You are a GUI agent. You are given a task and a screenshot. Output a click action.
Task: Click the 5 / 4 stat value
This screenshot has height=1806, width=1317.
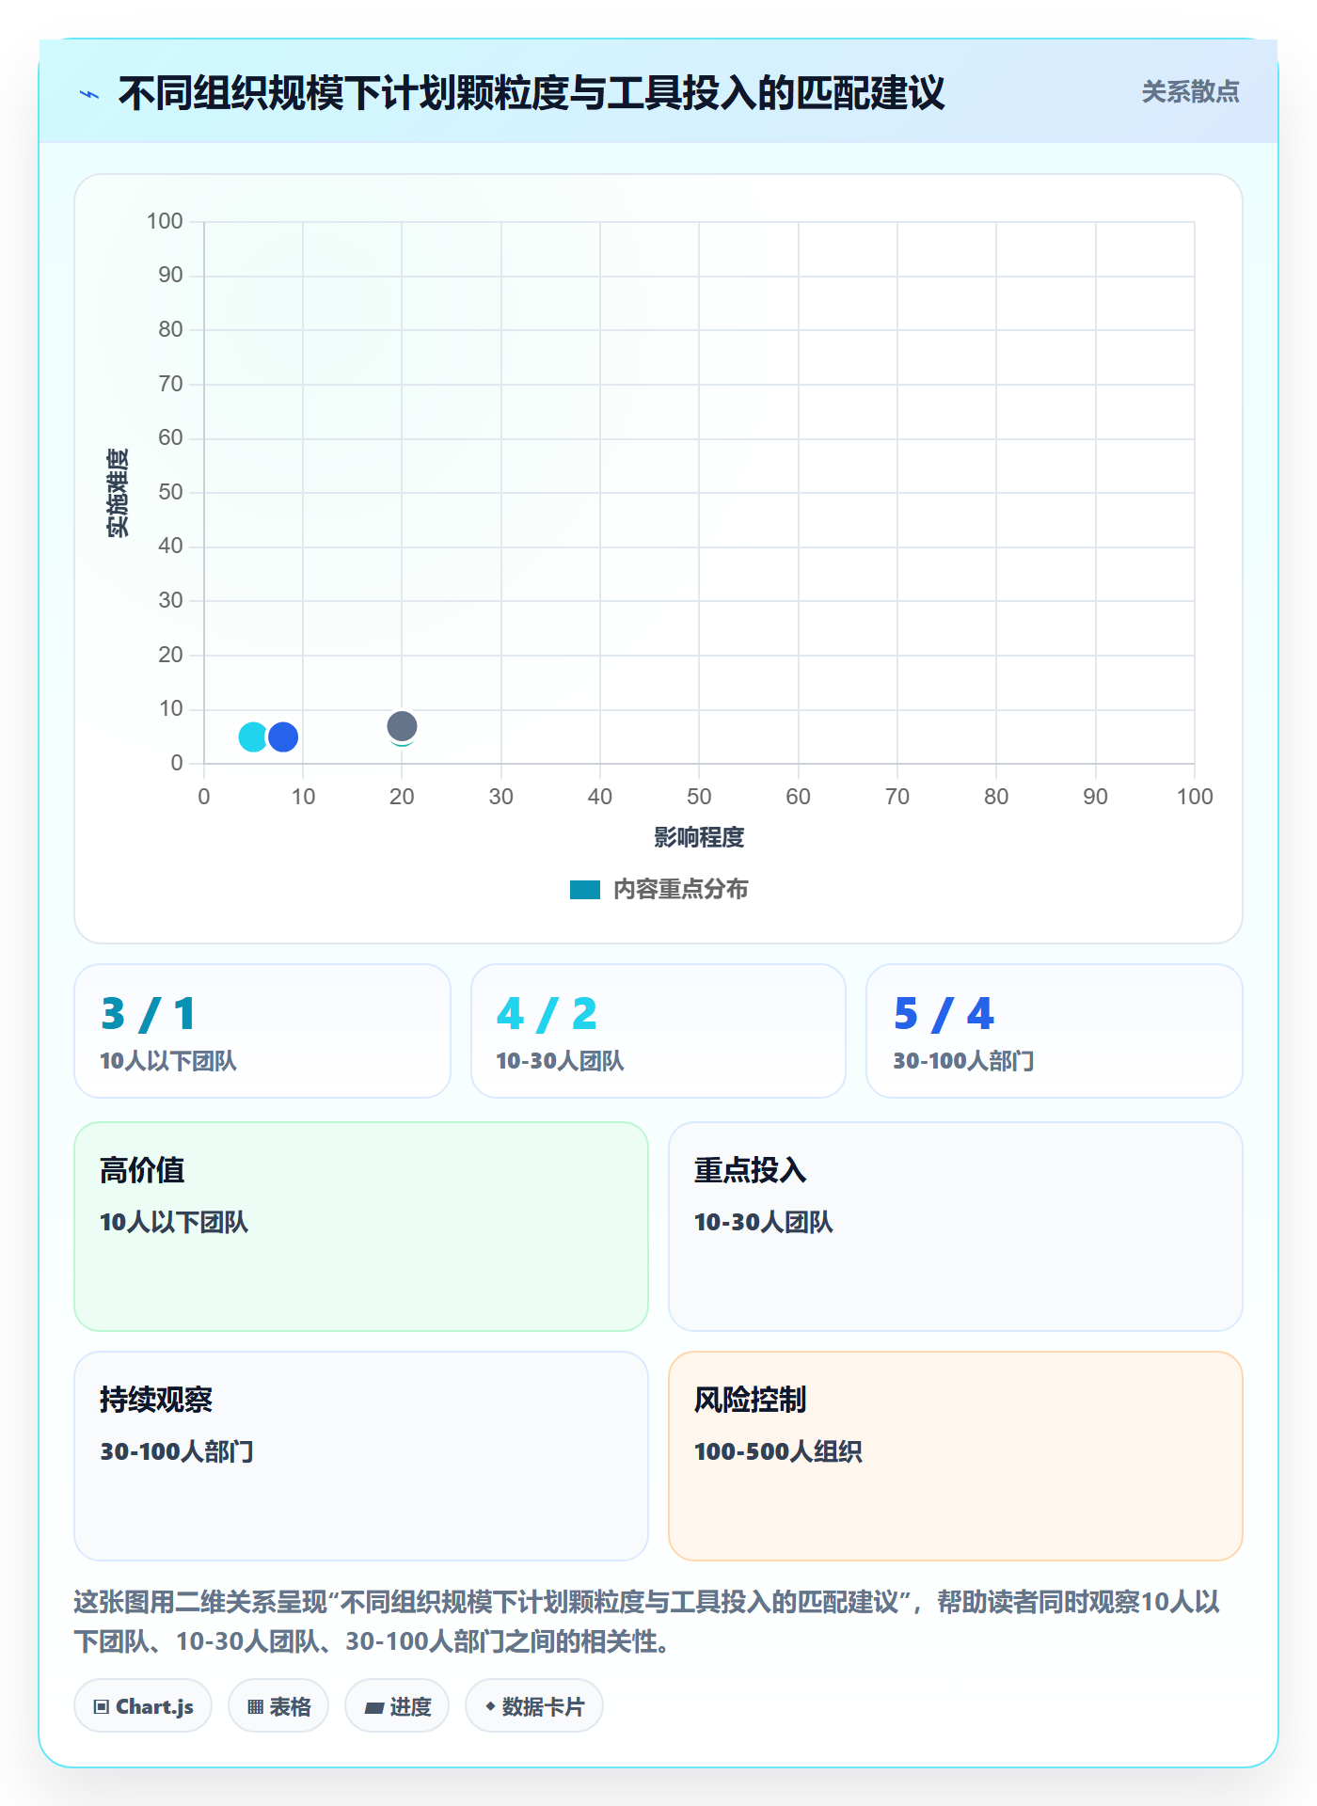coord(944,1014)
